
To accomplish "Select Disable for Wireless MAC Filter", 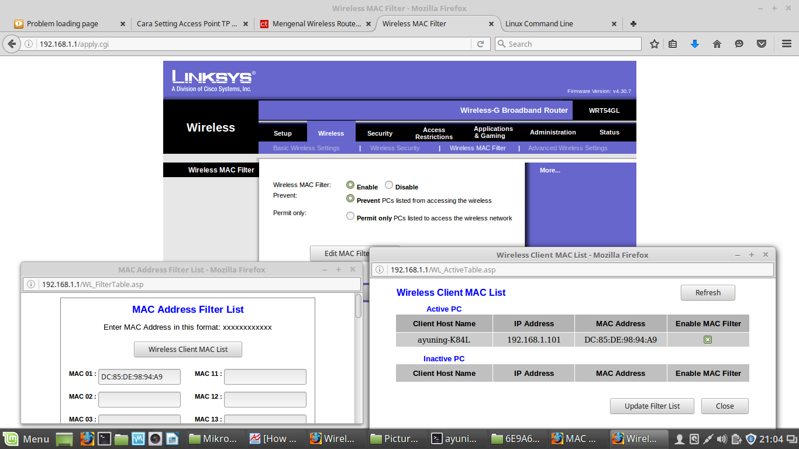I will click(389, 185).
